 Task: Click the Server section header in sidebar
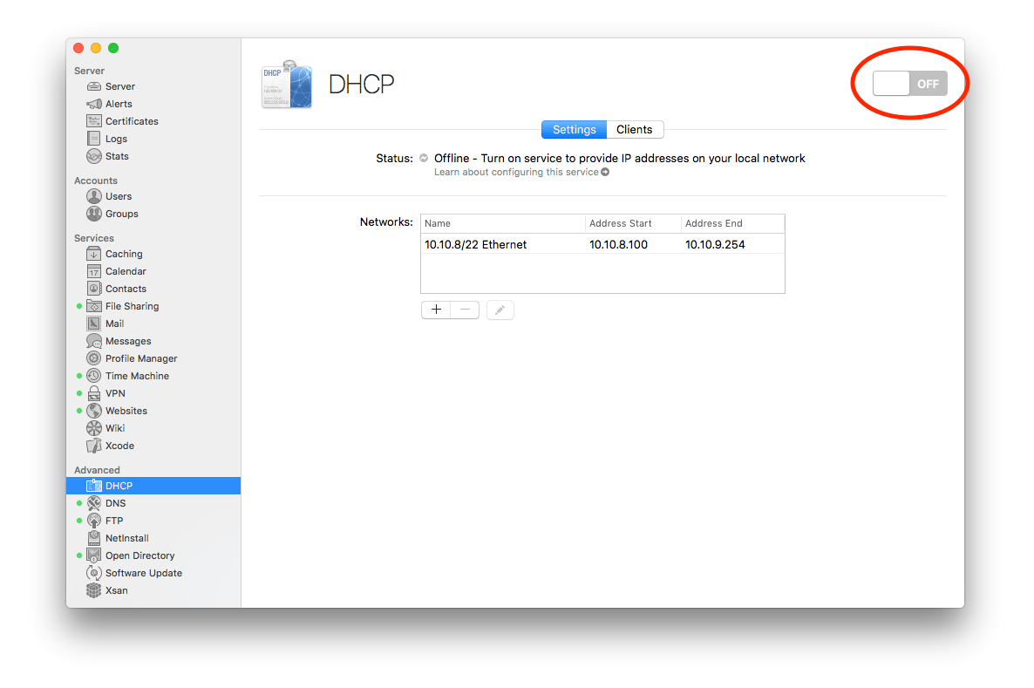point(89,71)
